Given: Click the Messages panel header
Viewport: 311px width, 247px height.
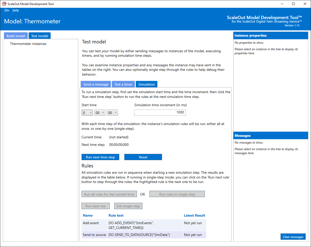Looking at the screenshot, I should click(271, 136).
